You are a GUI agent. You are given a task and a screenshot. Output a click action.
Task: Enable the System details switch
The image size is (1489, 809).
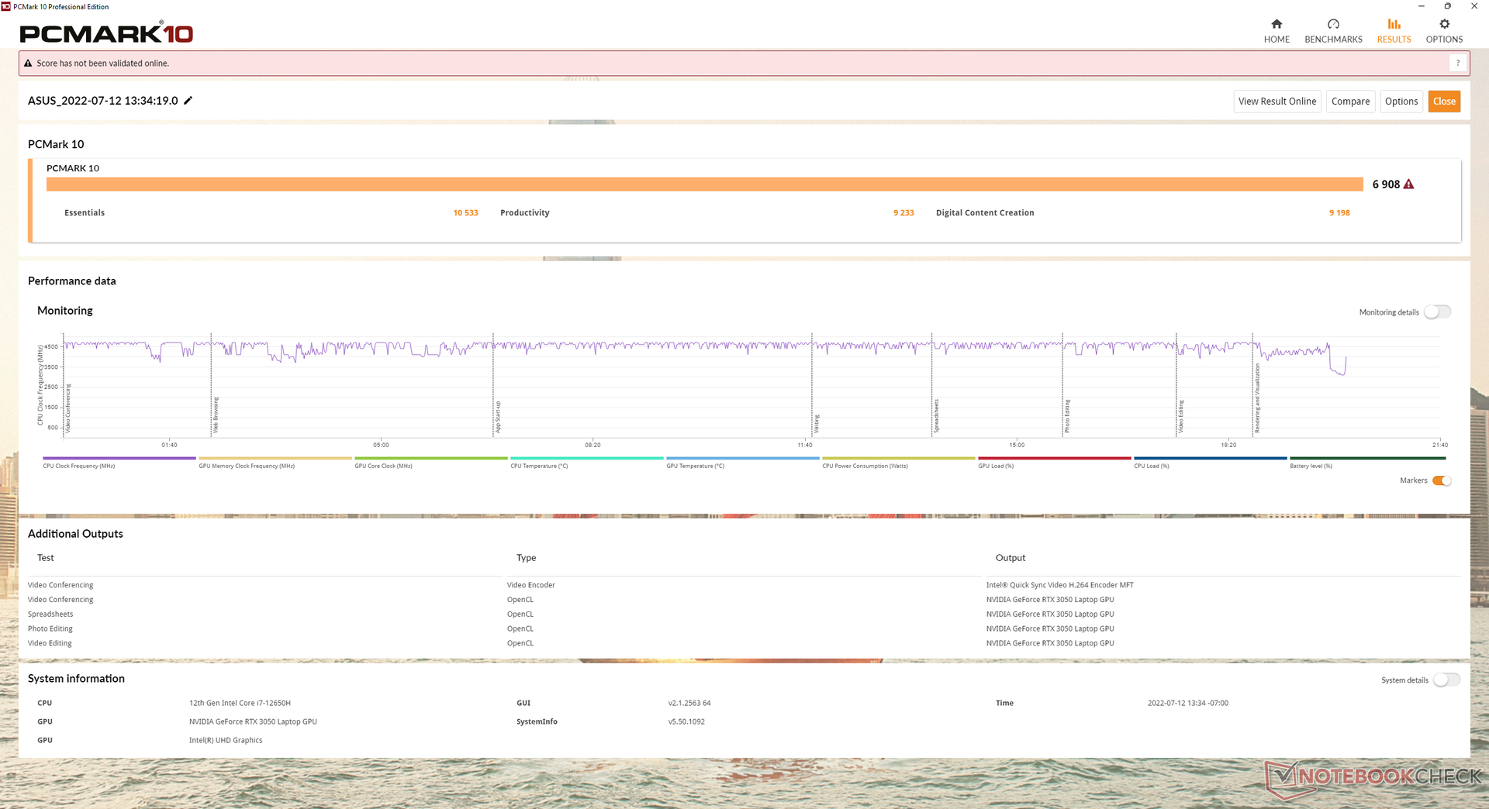click(x=1446, y=680)
